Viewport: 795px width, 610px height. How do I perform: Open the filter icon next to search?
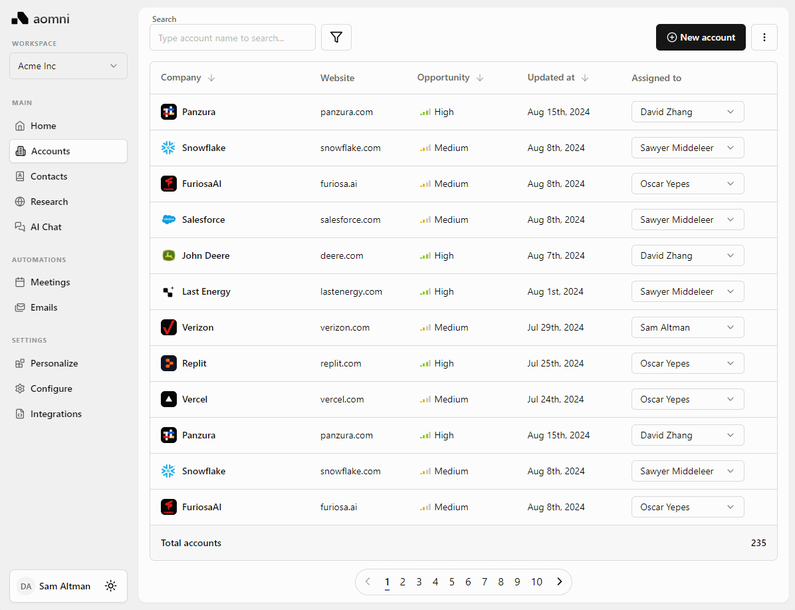[336, 37]
